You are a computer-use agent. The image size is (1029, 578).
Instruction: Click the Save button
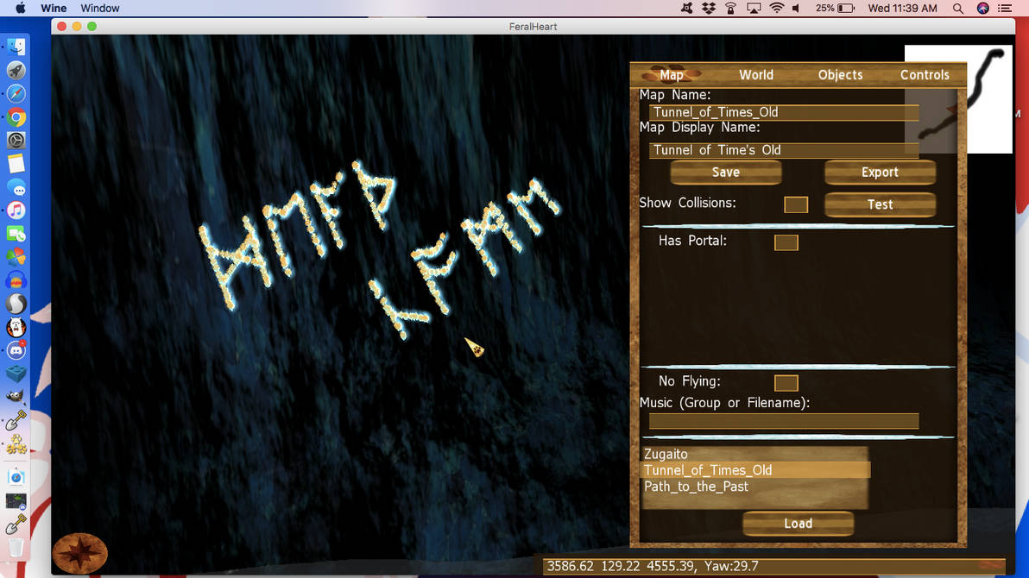coord(726,173)
